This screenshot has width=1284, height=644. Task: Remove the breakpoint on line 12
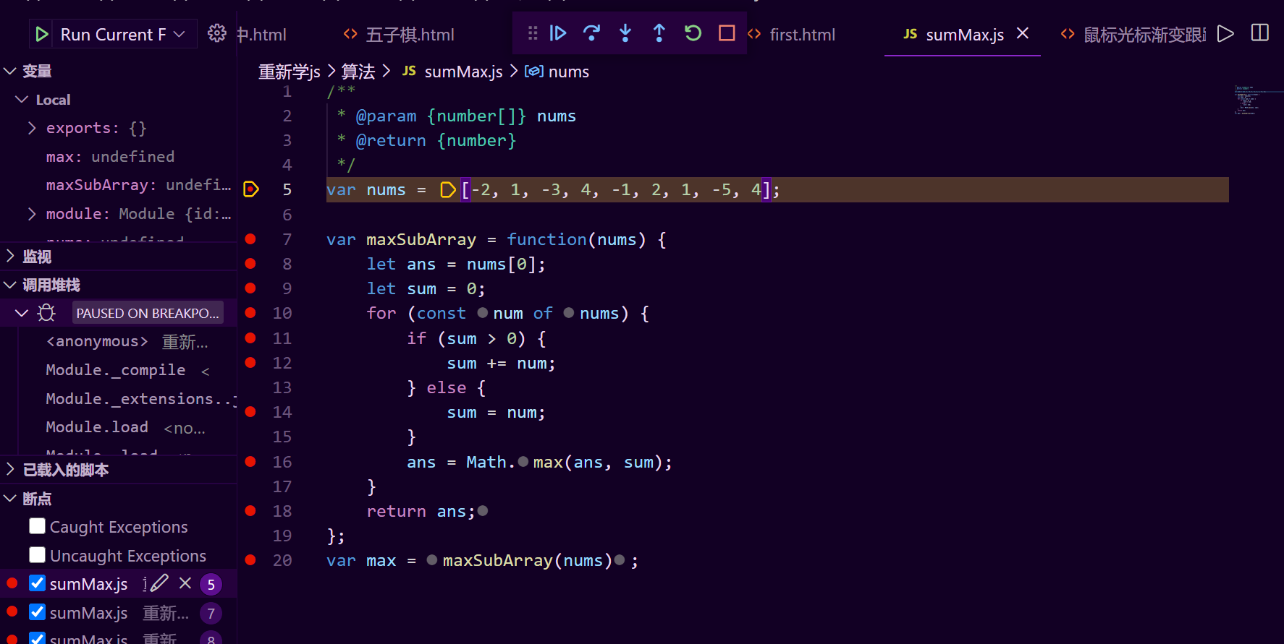pyautogui.click(x=250, y=363)
